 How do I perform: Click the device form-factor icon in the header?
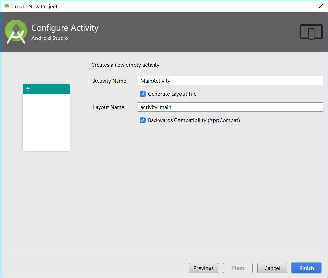coord(311,32)
